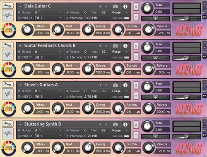Click AW color-wheel logo beside Dela Guitar C Attack
The image size is (207, 157).
click(9, 30)
